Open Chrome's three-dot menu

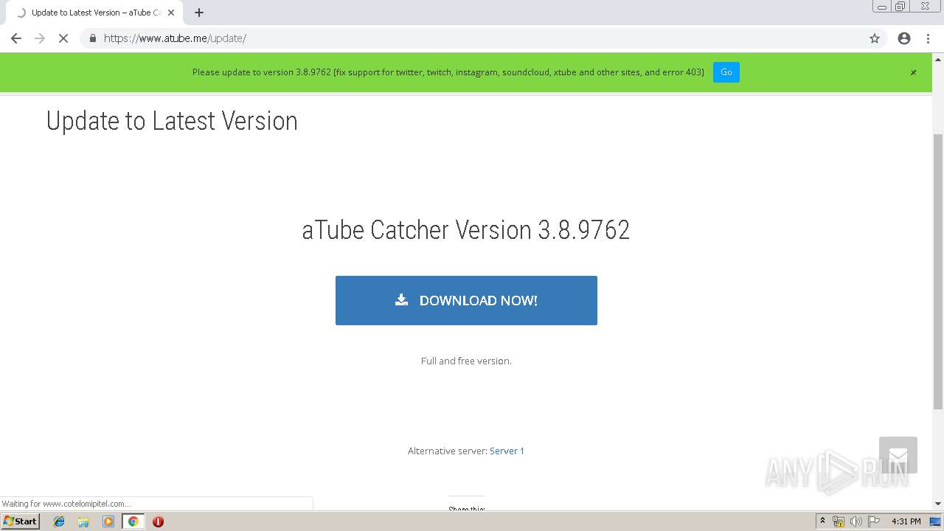[x=928, y=38]
